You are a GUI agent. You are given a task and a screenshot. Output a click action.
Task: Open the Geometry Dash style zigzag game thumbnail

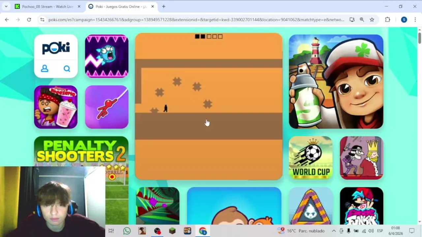(106, 56)
